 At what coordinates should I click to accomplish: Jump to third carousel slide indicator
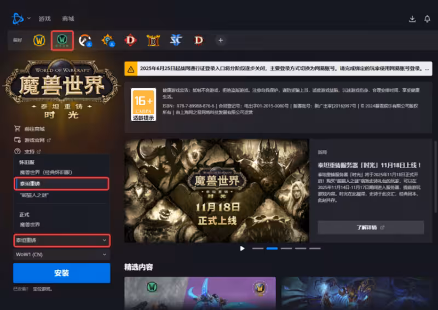[x=286, y=248]
